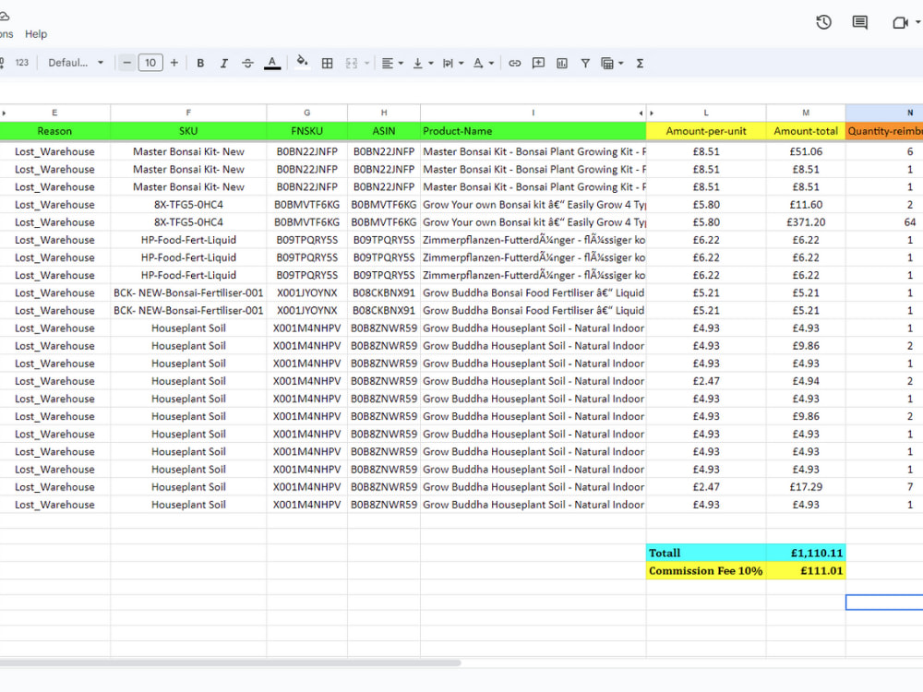Open the fill color paint bucket
The width and height of the screenshot is (923, 692).
pos(302,63)
